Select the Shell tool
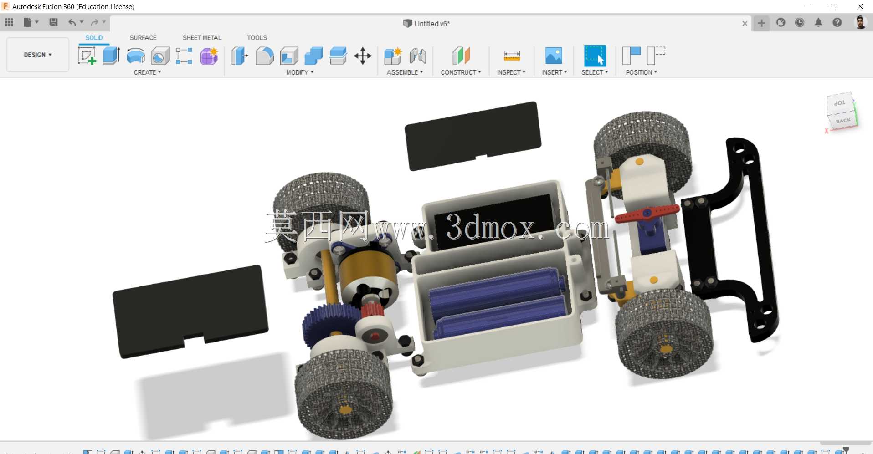This screenshot has width=873, height=454. click(289, 56)
